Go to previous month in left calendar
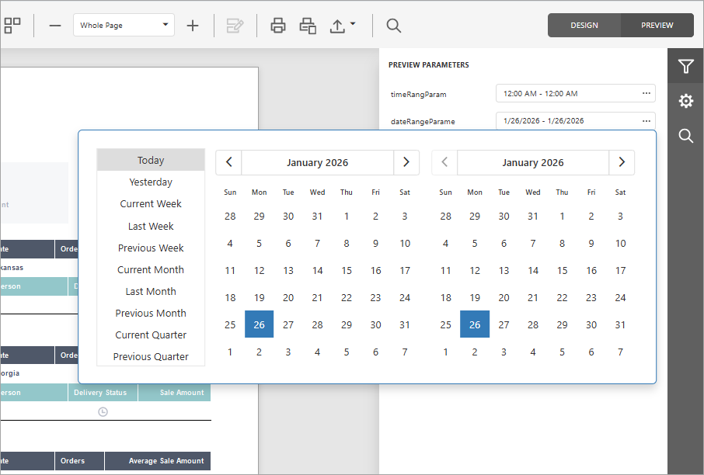The image size is (704, 475). (229, 162)
